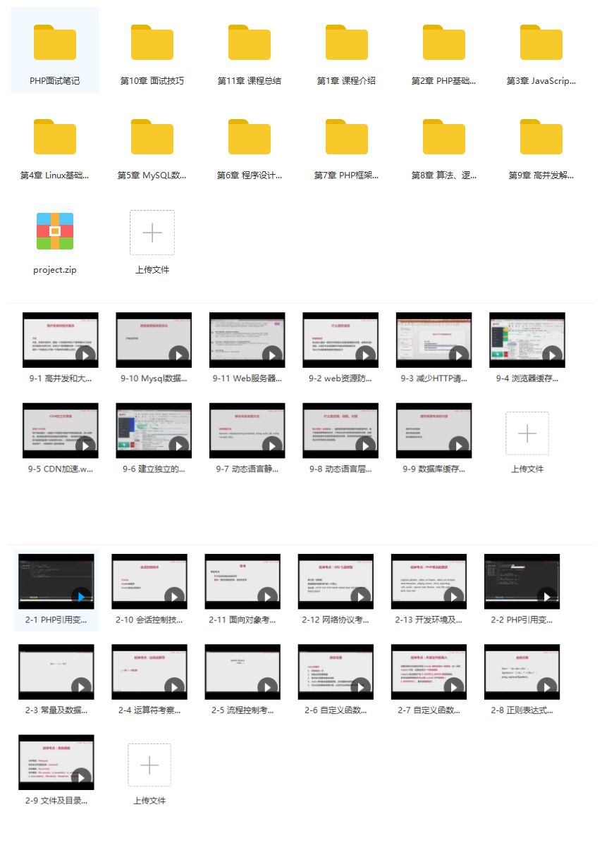Play video 9-3 减少HTTP请
This screenshot has height=845, width=602.
click(x=434, y=340)
